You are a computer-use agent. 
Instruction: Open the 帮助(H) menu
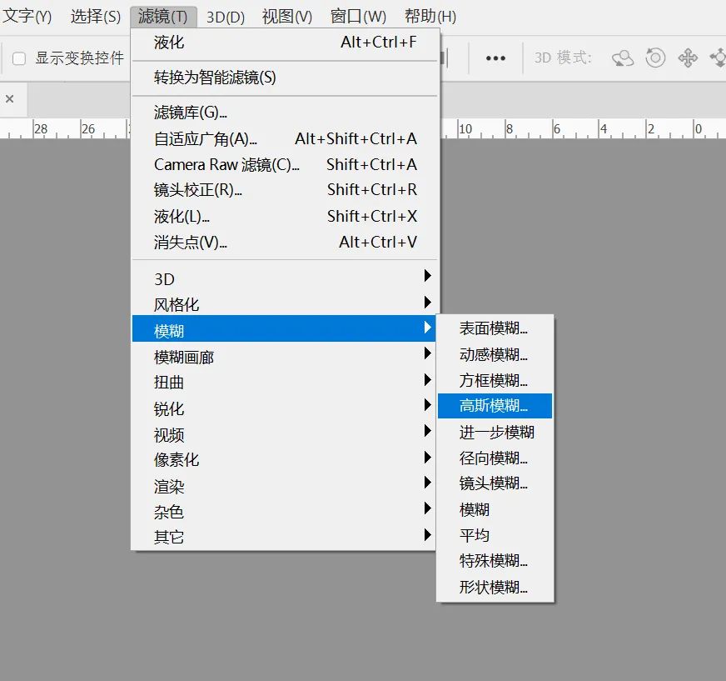[x=430, y=17]
